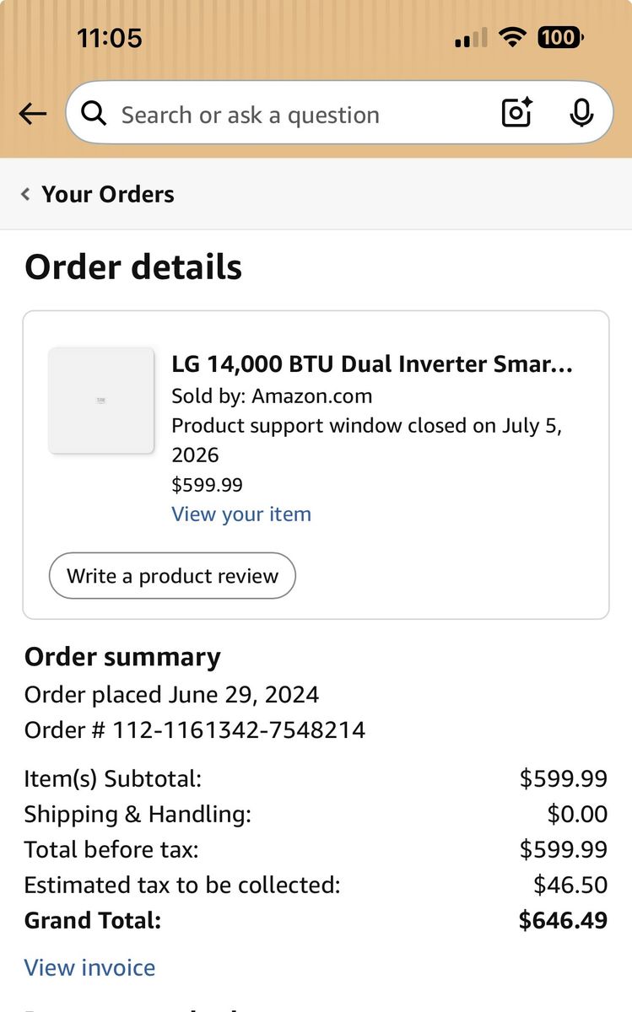
Task: Go back via Your Orders chevron
Action: pyautogui.click(x=25, y=194)
